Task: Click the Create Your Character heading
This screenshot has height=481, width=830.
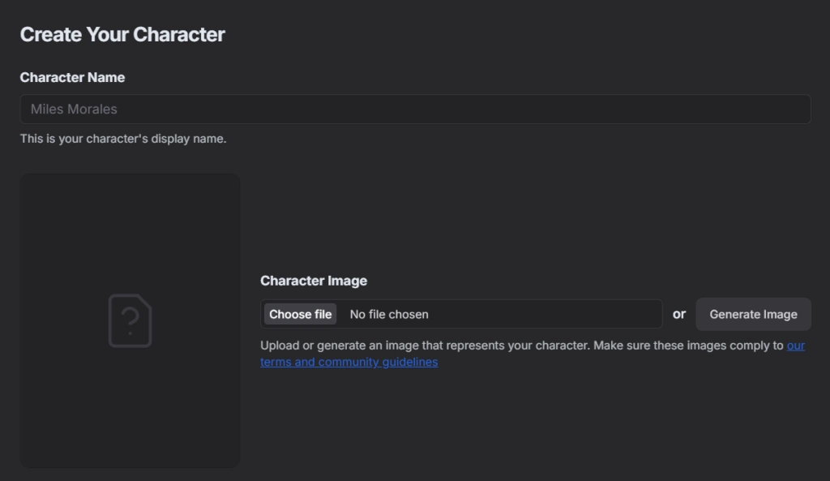Action: (x=122, y=34)
